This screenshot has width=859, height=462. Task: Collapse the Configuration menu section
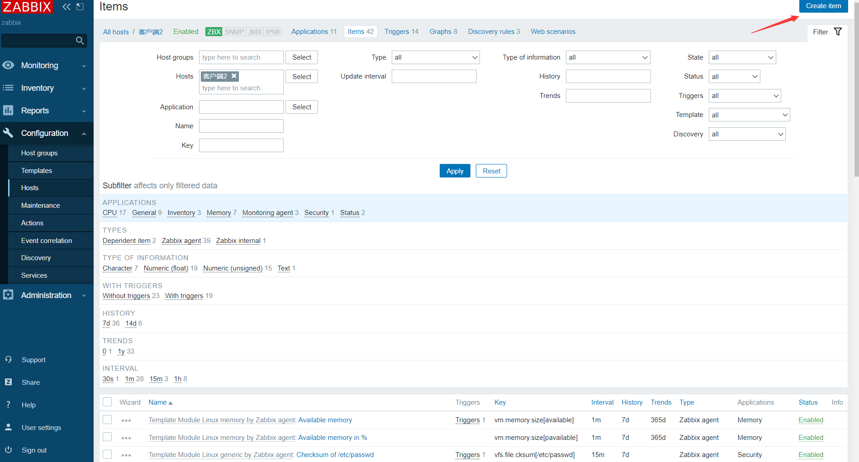point(47,133)
